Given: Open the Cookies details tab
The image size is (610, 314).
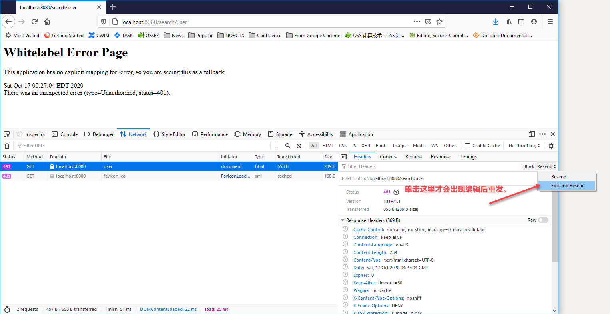Looking at the screenshot, I should [x=388, y=157].
